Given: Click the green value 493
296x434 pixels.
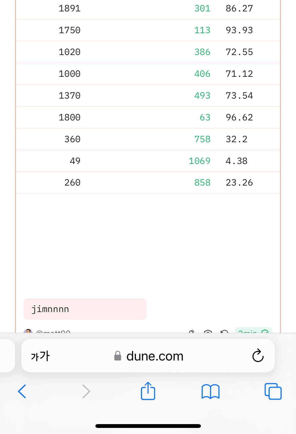Looking at the screenshot, I should [202, 96].
